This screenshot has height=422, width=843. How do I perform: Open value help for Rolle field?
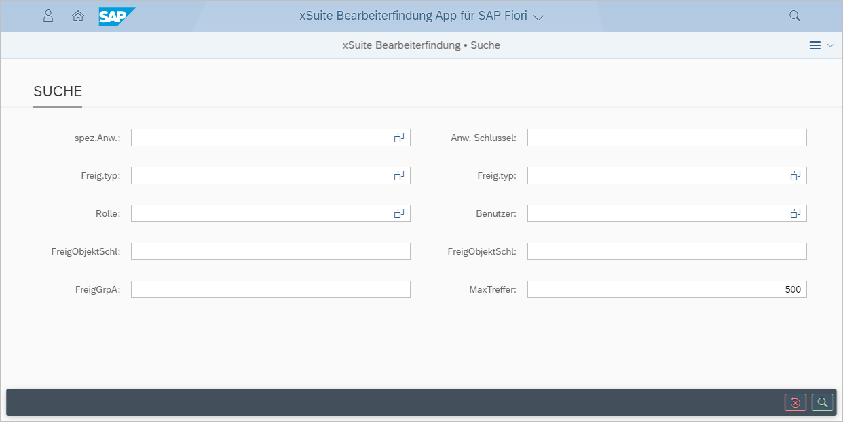pos(399,213)
